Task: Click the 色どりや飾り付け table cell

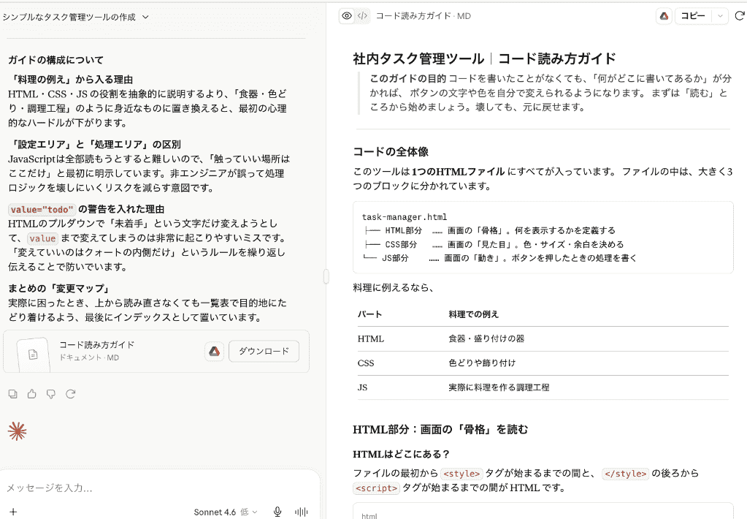Action: (x=482, y=363)
